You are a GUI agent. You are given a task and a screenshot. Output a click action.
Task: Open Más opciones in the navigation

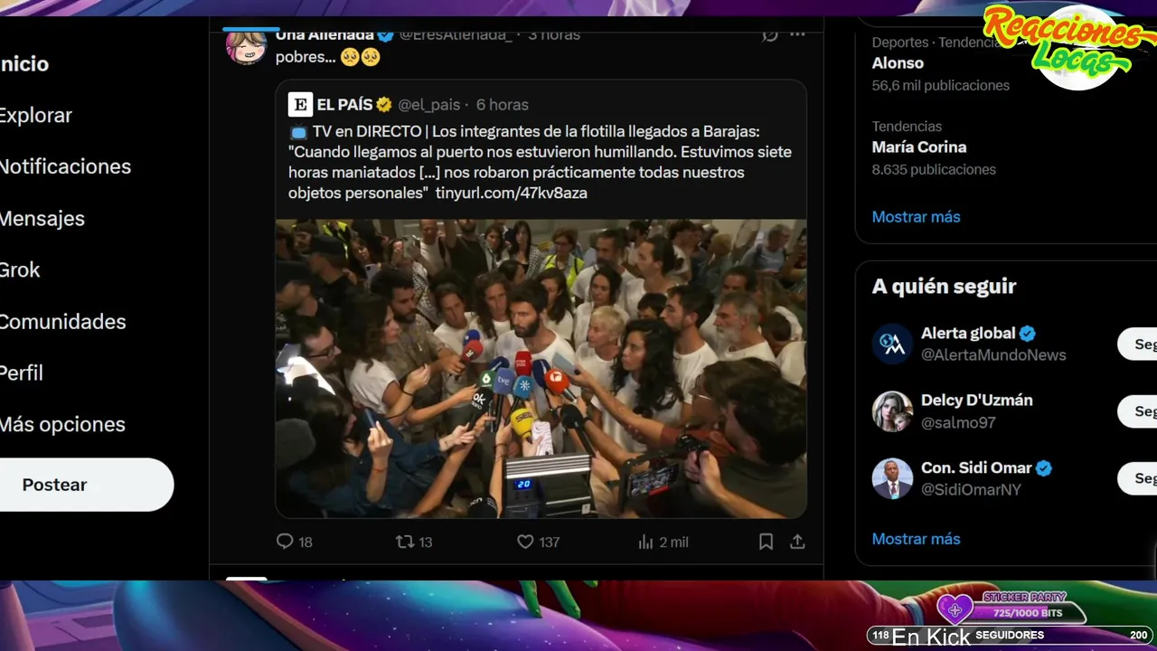pos(61,424)
